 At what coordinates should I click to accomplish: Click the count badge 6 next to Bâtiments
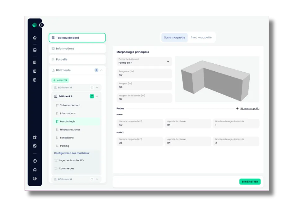coord(96,70)
